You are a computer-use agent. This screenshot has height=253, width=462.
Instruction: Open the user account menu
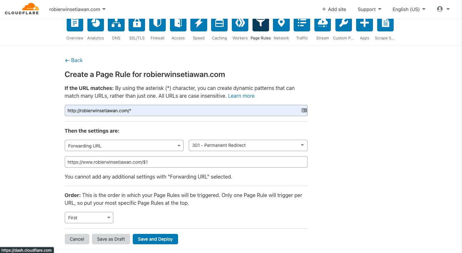coord(443,9)
